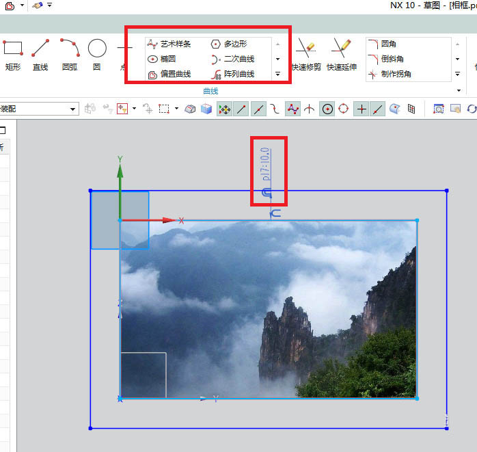The width and height of the screenshot is (477, 452).
Task: Open dropdown beside the sketch heart icon
Action: pos(22,5)
